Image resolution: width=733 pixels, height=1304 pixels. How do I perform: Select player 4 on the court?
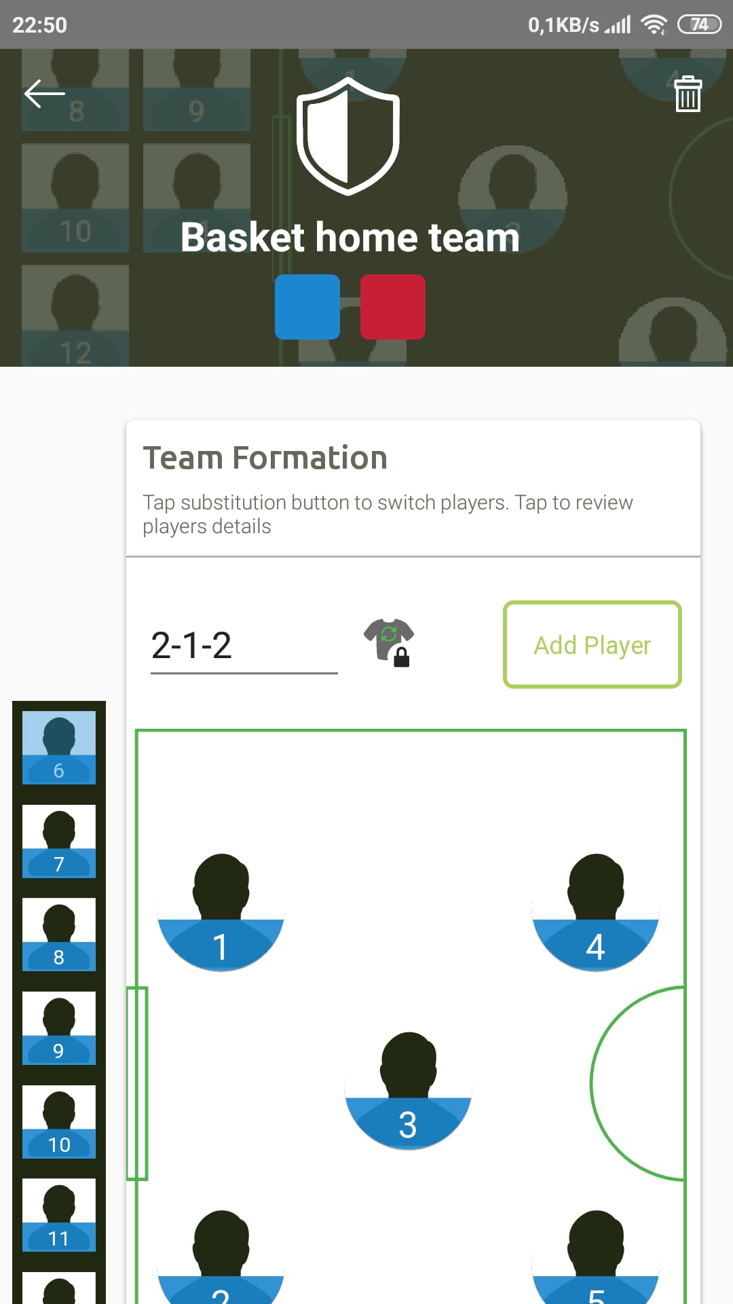(595, 912)
